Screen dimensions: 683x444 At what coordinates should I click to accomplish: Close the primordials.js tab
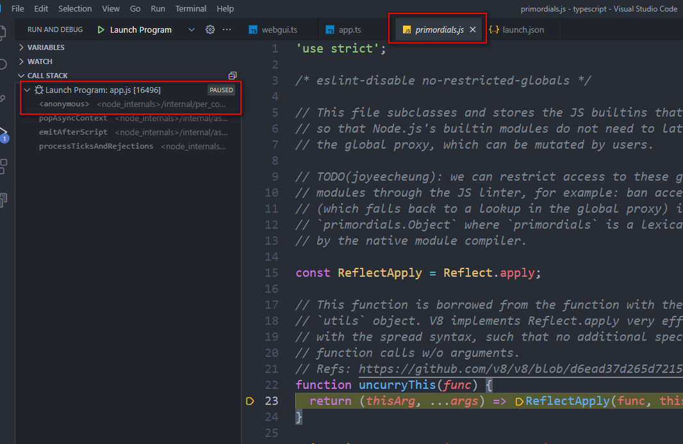(472, 29)
